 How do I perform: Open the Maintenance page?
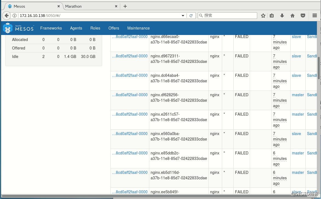[138, 28]
